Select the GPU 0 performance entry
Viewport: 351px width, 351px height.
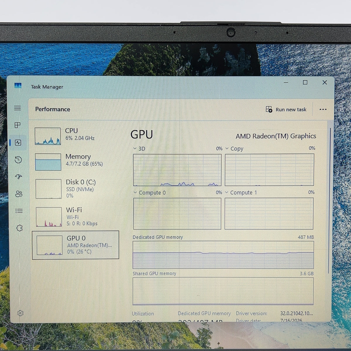[75, 245]
